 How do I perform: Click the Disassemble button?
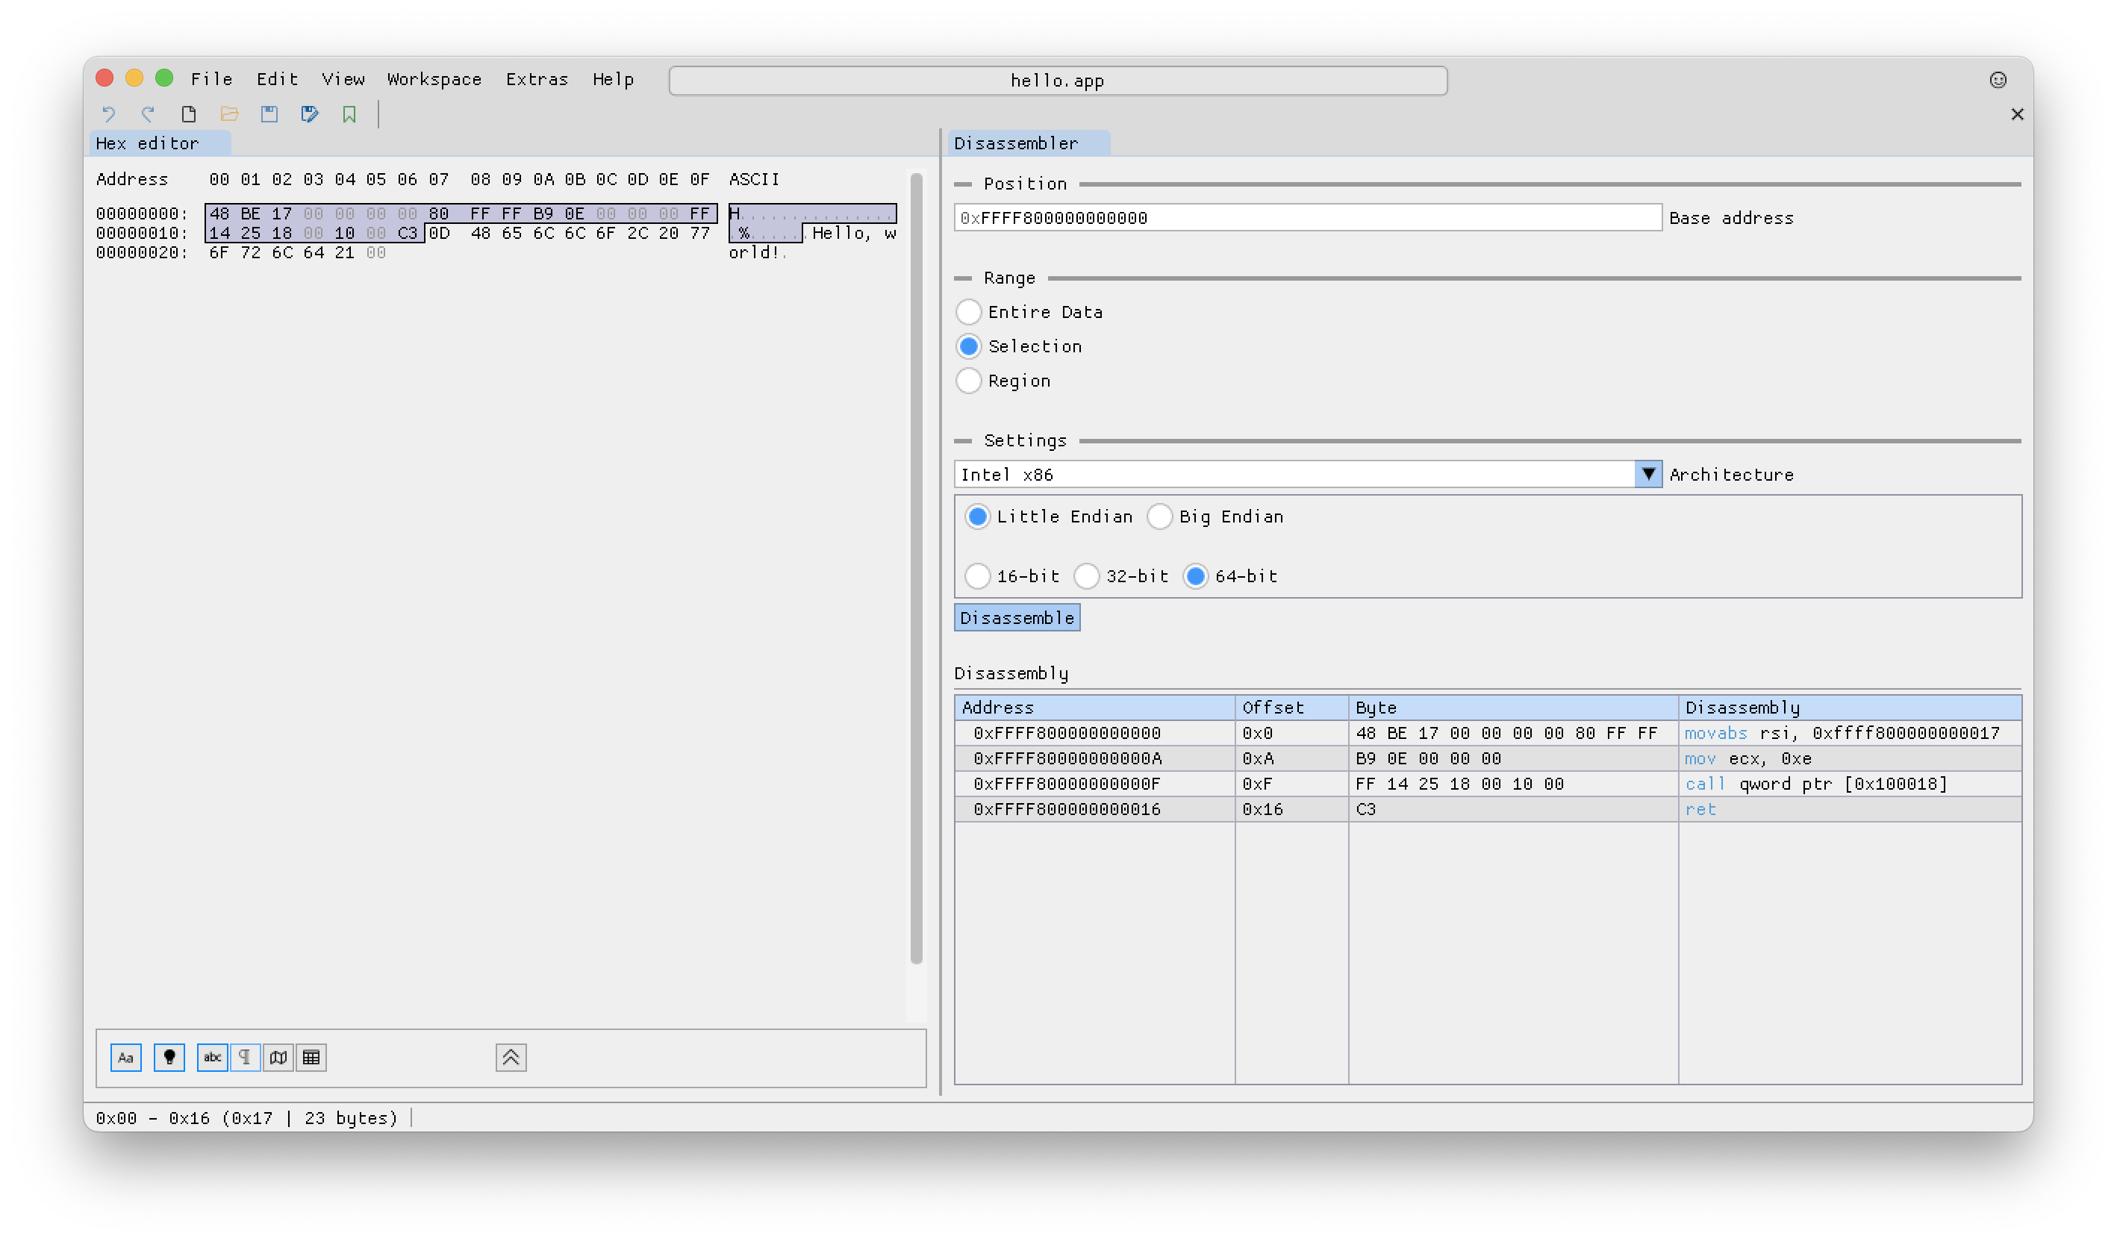click(x=1017, y=618)
